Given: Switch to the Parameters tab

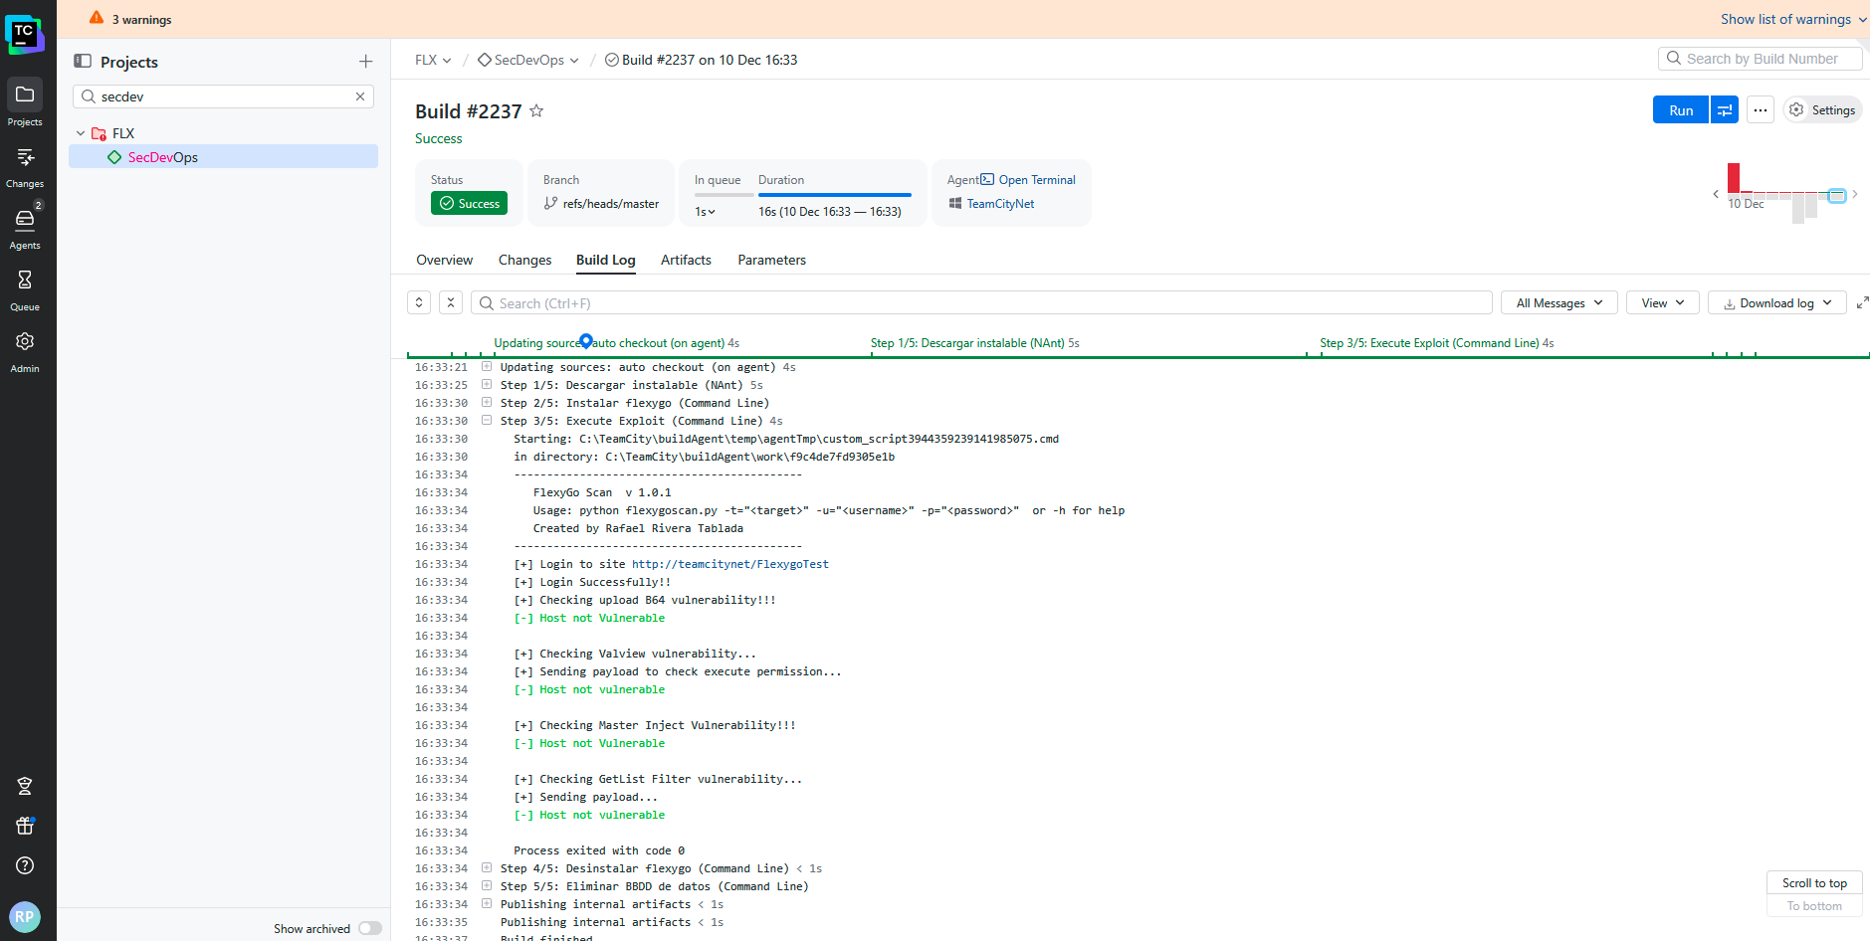Looking at the screenshot, I should [x=771, y=260].
